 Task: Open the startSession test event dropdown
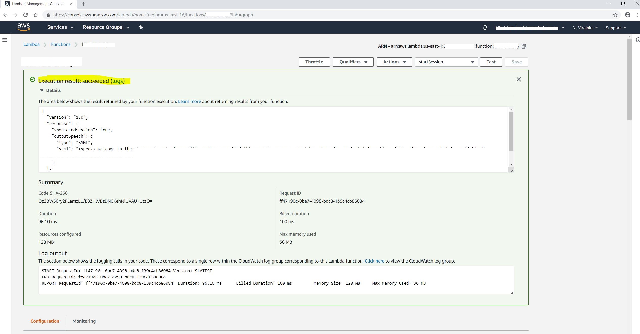(x=446, y=62)
